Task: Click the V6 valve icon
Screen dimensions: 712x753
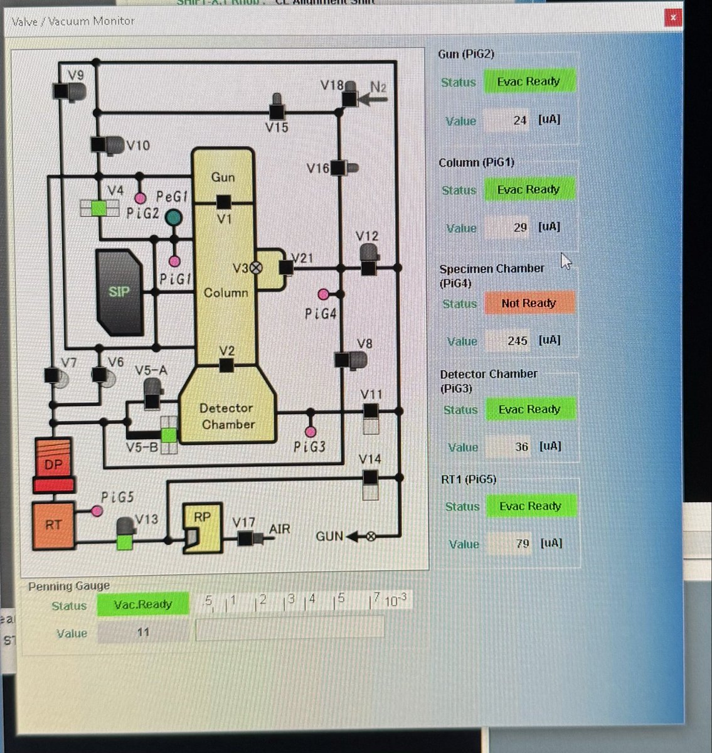Action: tap(104, 376)
